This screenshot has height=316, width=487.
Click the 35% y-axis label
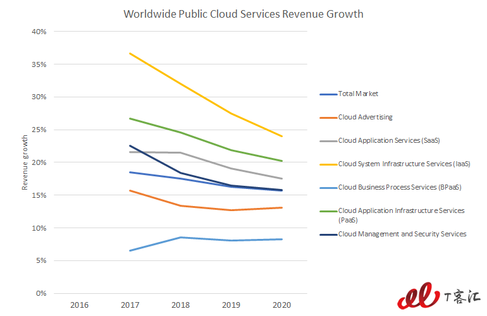[x=39, y=64]
